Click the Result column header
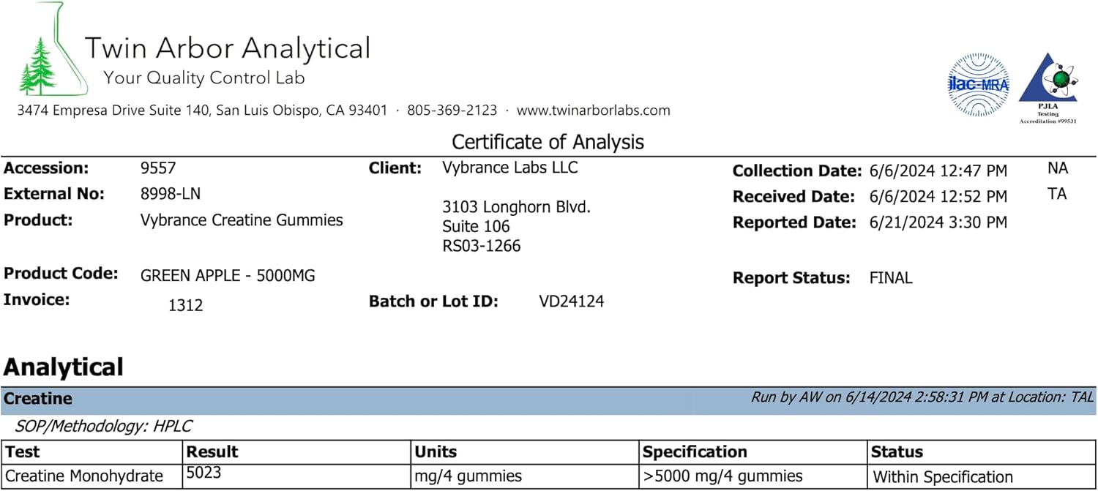The width and height of the screenshot is (1098, 491). [212, 451]
